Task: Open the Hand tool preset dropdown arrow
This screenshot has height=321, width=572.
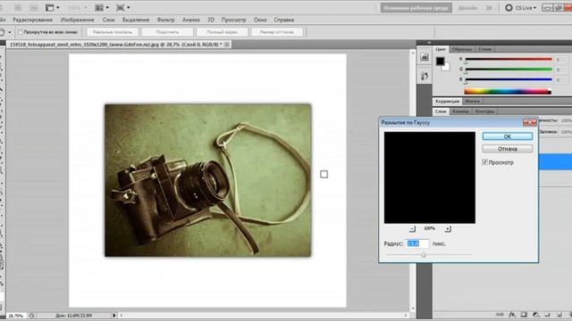Action: (10, 32)
